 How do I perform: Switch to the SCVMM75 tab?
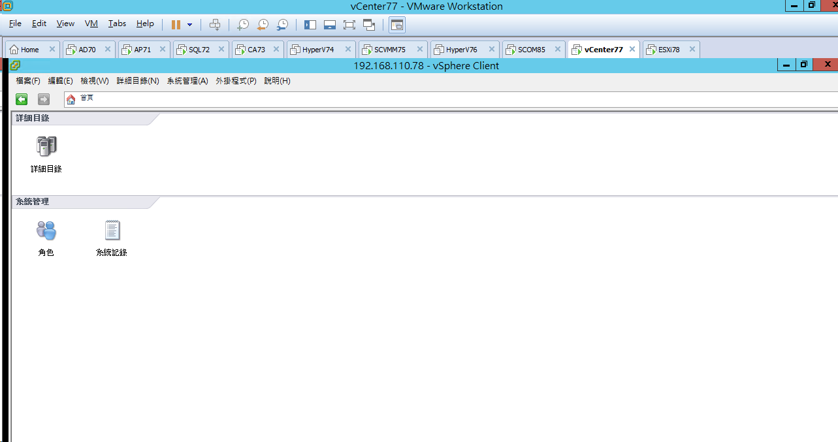click(x=390, y=50)
